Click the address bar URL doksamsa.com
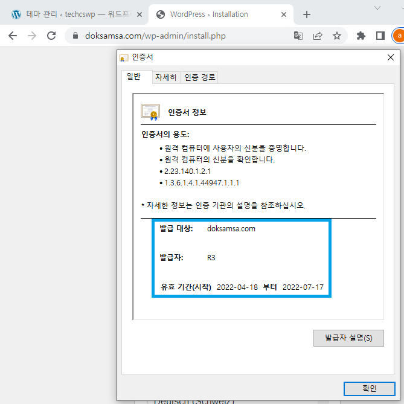 155,36
